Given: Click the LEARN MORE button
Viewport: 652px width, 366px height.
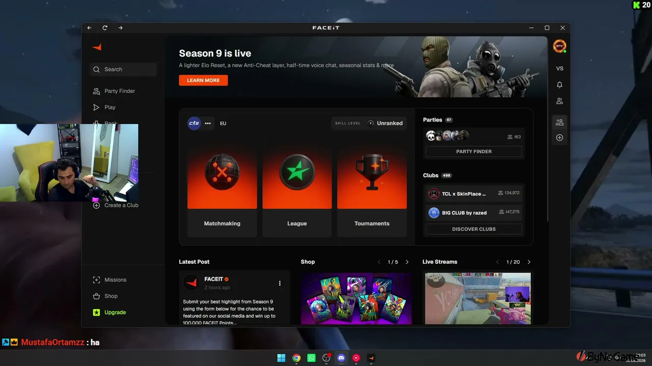Looking at the screenshot, I should click(x=203, y=80).
